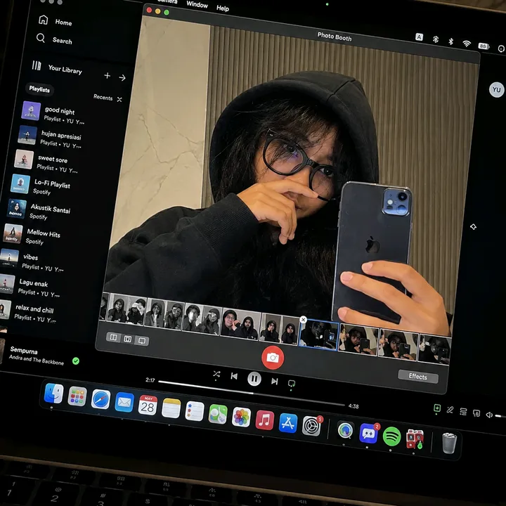The image size is (506, 506).
Task: Open the Lo-Fi Playlist
Action: click(41, 186)
